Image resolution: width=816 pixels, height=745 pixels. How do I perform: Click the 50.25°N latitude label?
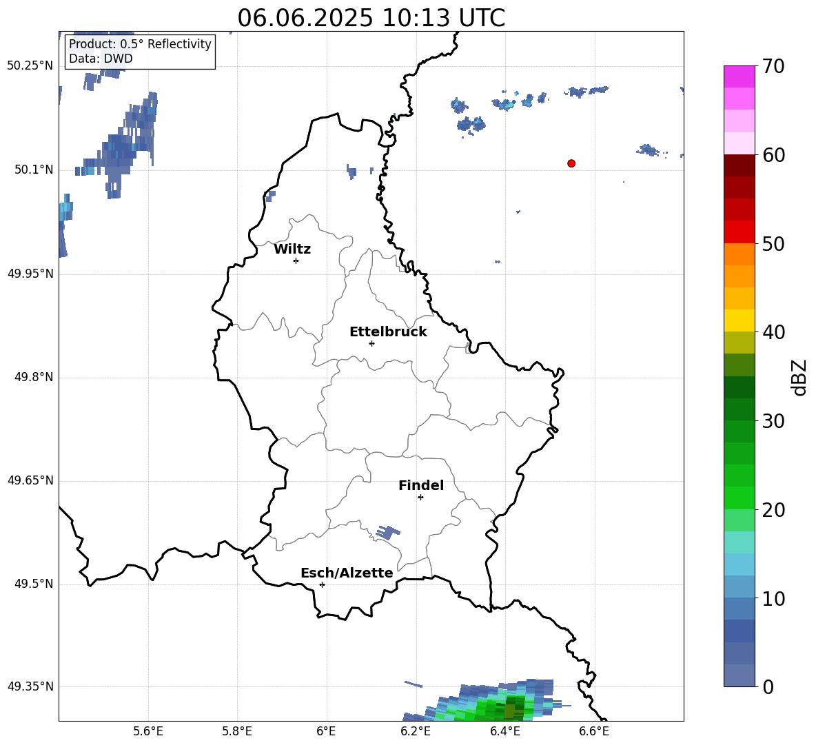[30, 66]
